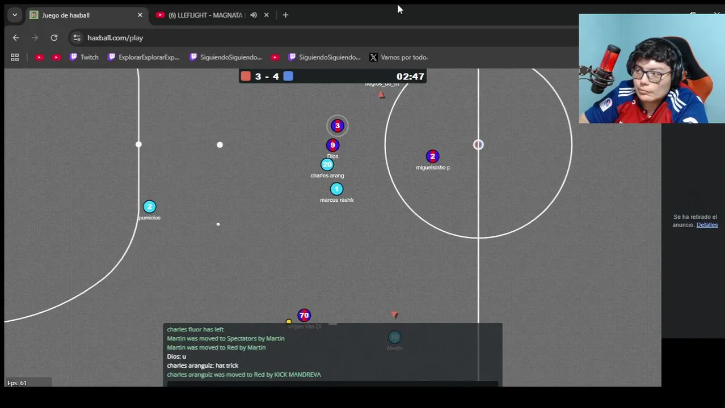Click the 02:47 match timer

click(410, 76)
